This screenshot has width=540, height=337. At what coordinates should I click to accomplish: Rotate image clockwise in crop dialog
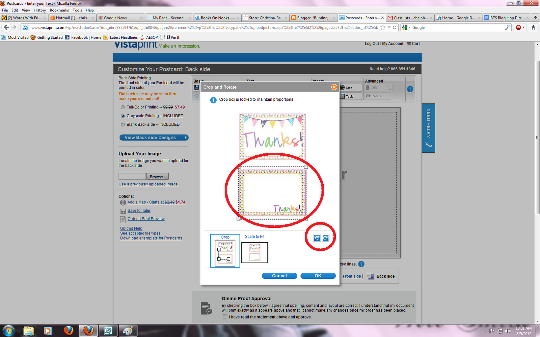[325, 238]
